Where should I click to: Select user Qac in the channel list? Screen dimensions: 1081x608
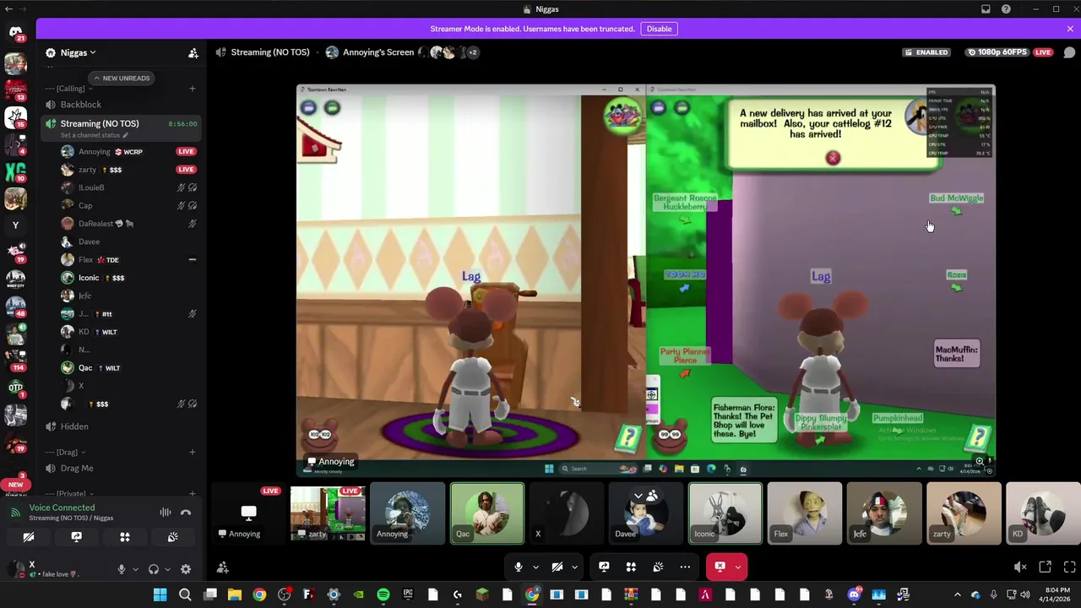click(x=128, y=368)
